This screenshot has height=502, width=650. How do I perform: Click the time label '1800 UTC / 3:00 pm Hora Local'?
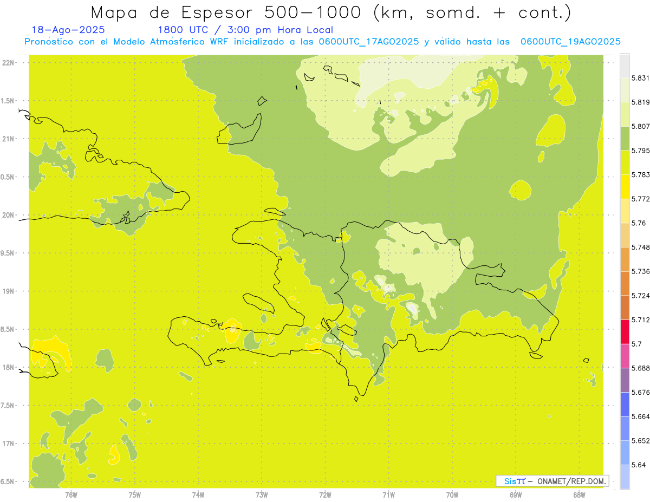(x=245, y=30)
